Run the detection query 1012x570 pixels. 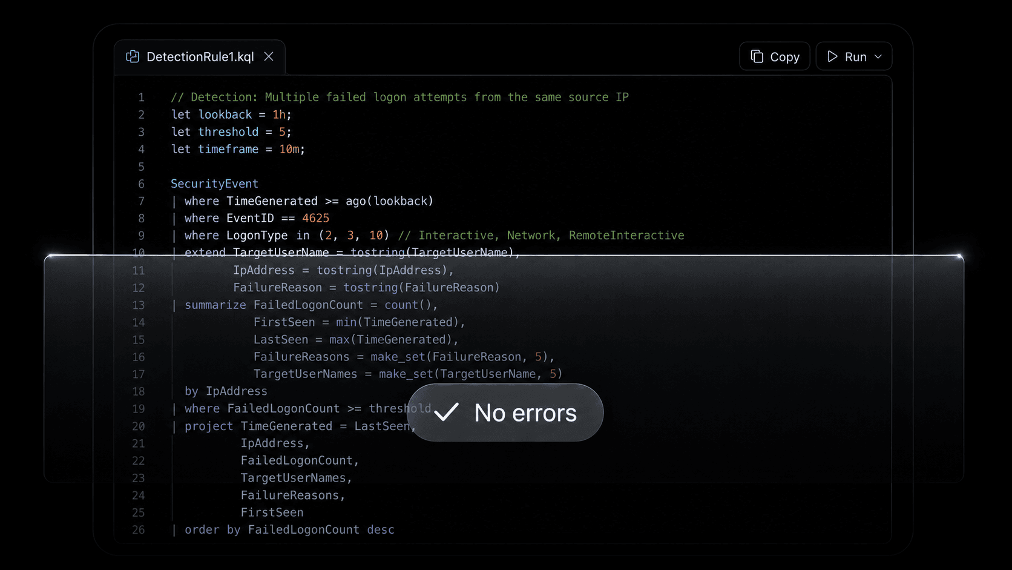tap(855, 57)
